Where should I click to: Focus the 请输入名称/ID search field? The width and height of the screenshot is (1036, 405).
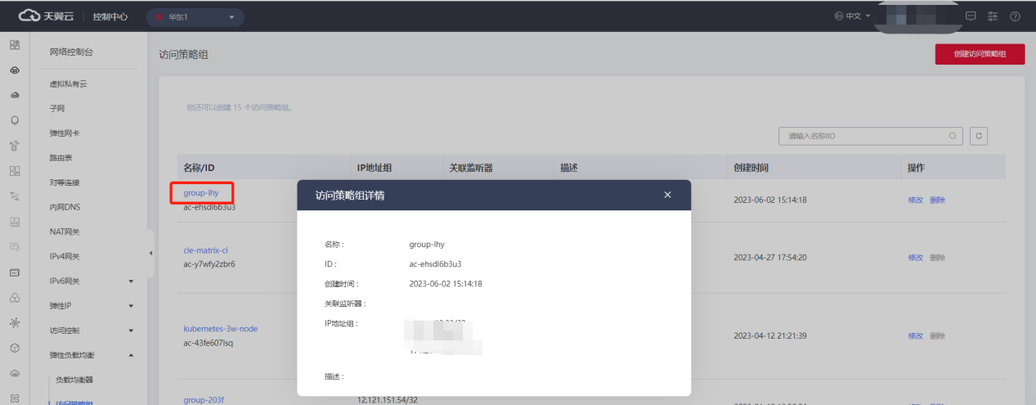click(863, 136)
